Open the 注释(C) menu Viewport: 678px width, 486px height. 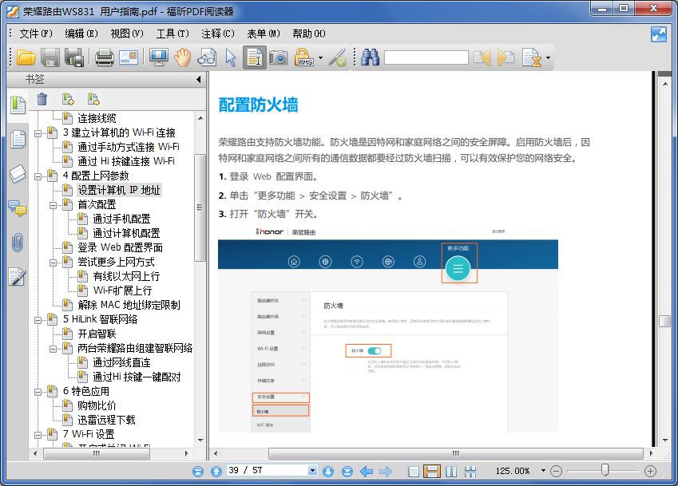click(x=218, y=34)
